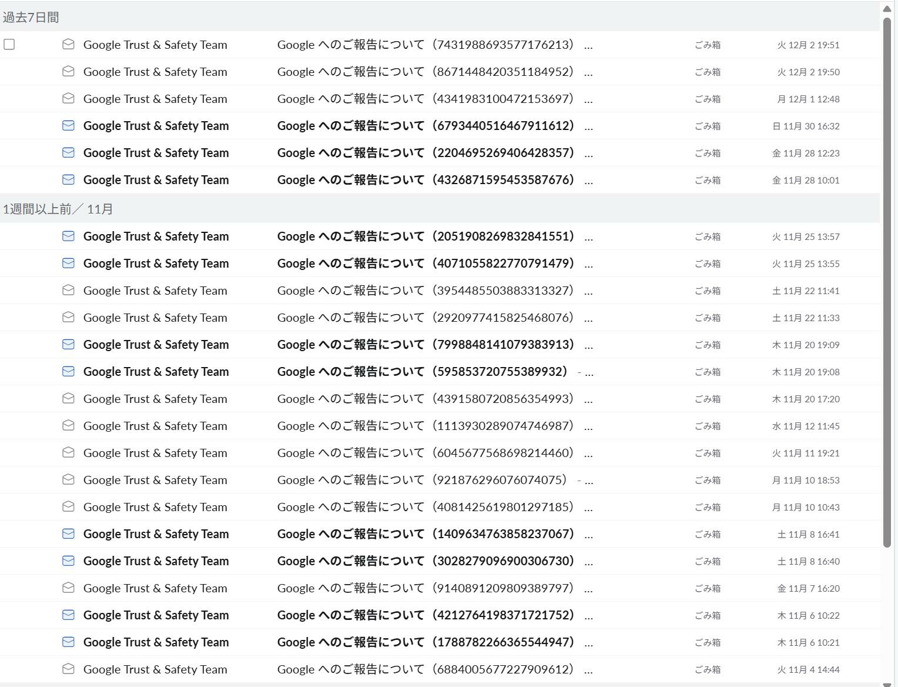Collapse the 過去7日間 group header
Screen dimensions: 898x687
coord(31,18)
